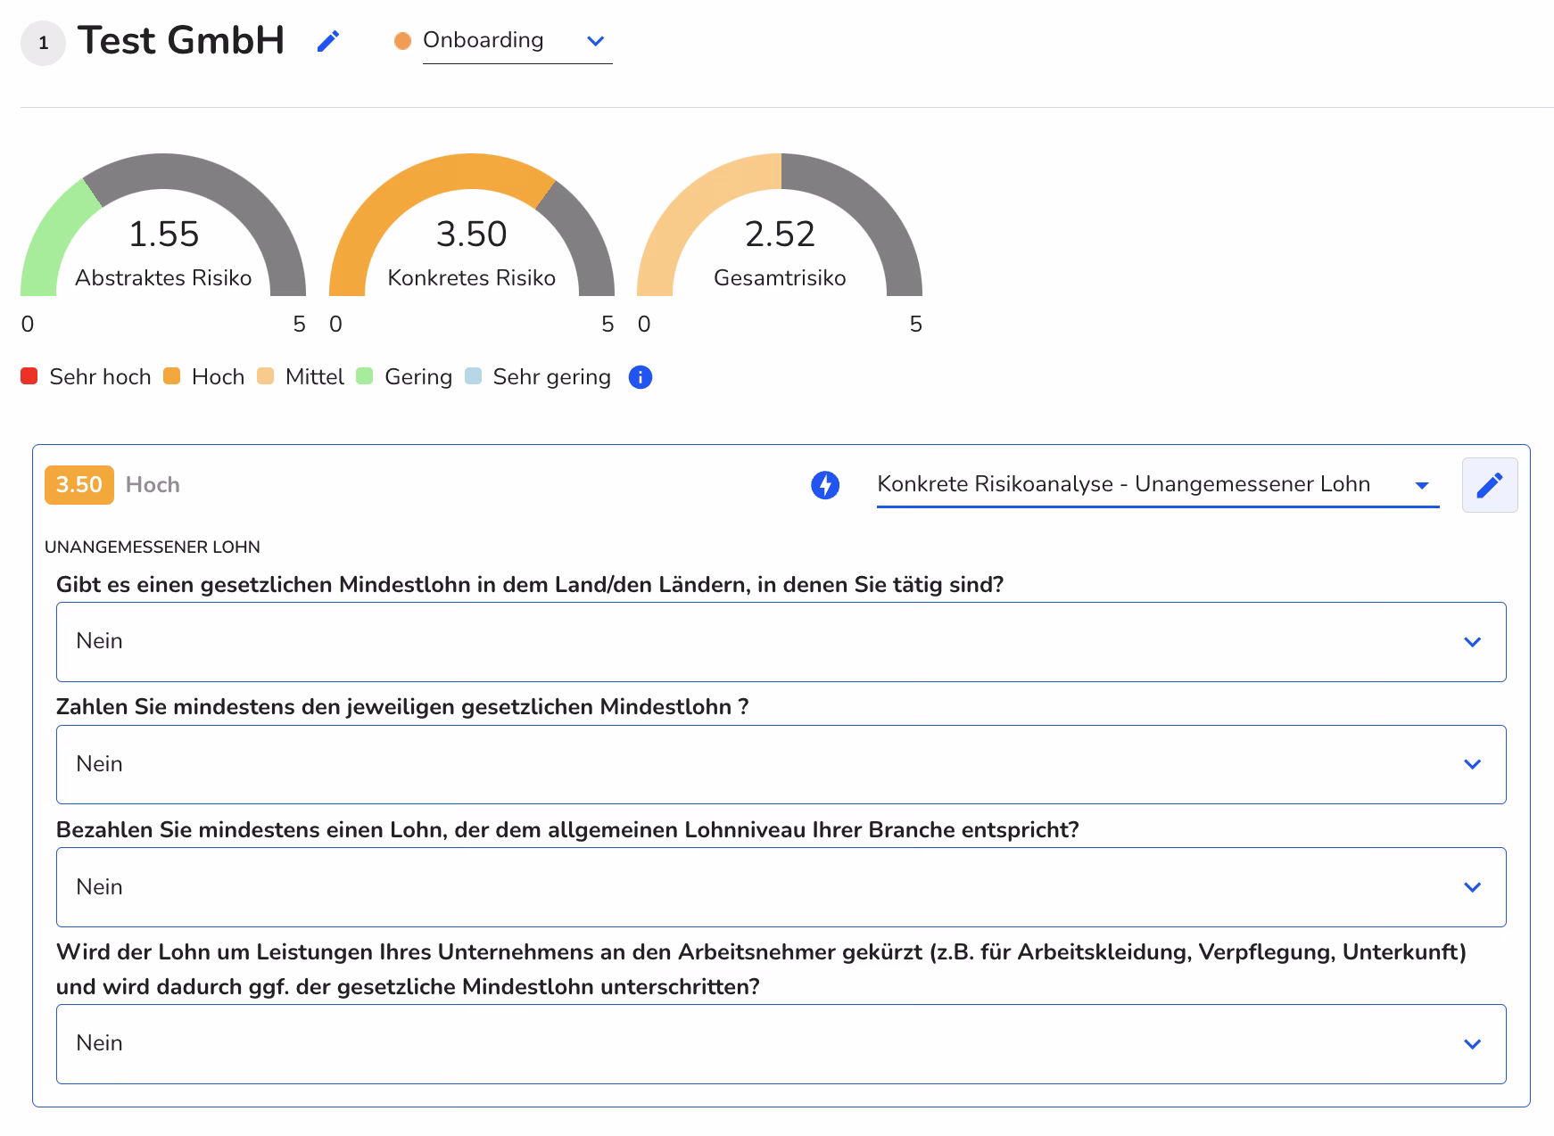Click the Konkretes Risiko gauge

pyautogui.click(x=471, y=232)
